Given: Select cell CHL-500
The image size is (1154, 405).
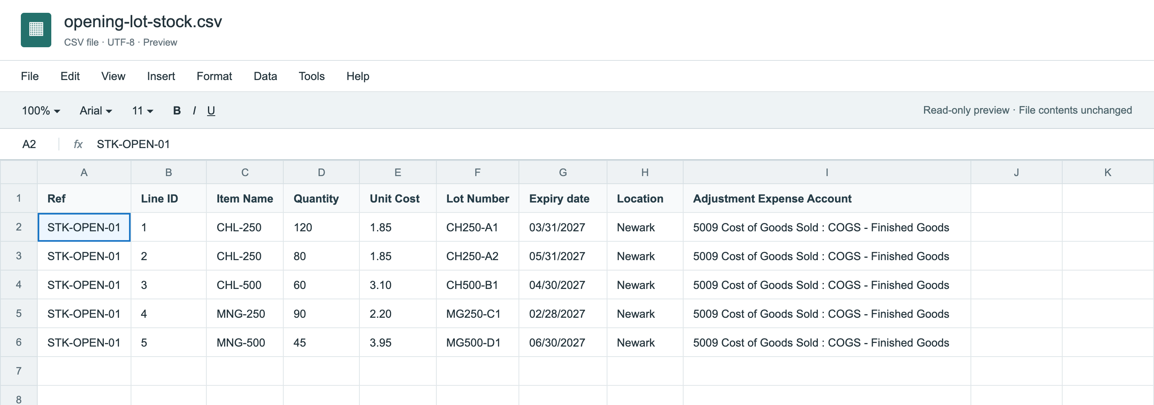Looking at the screenshot, I should [x=244, y=285].
